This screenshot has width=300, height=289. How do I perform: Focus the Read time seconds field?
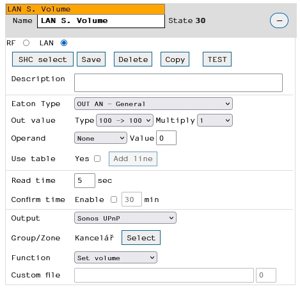[84, 180]
